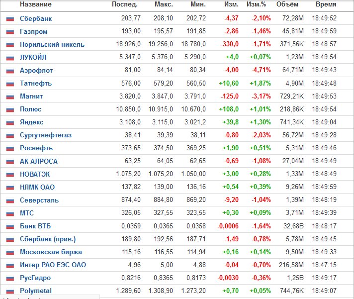Click the flag icon in the АК АЛРОСА row
The height and width of the screenshot is (299, 354).
point(10,162)
